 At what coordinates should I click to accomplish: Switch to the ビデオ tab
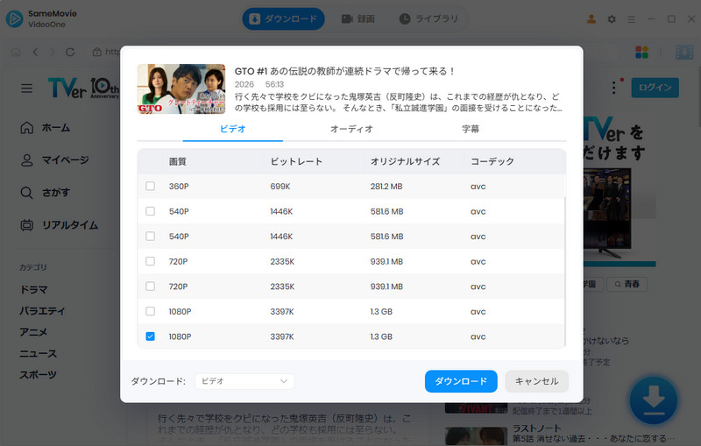232,129
